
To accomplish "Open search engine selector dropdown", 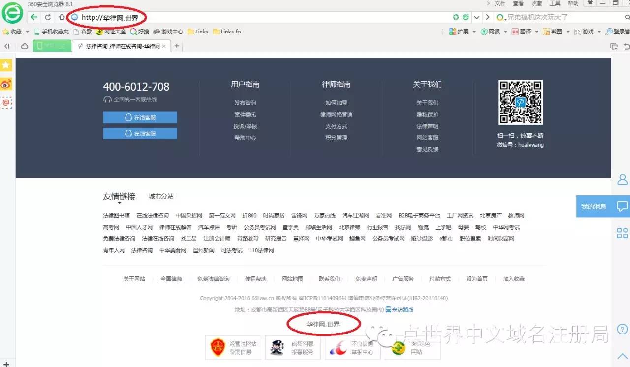I will (x=500, y=17).
